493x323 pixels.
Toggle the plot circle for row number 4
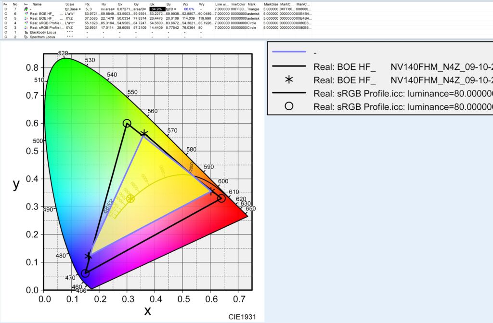click(6, 23)
